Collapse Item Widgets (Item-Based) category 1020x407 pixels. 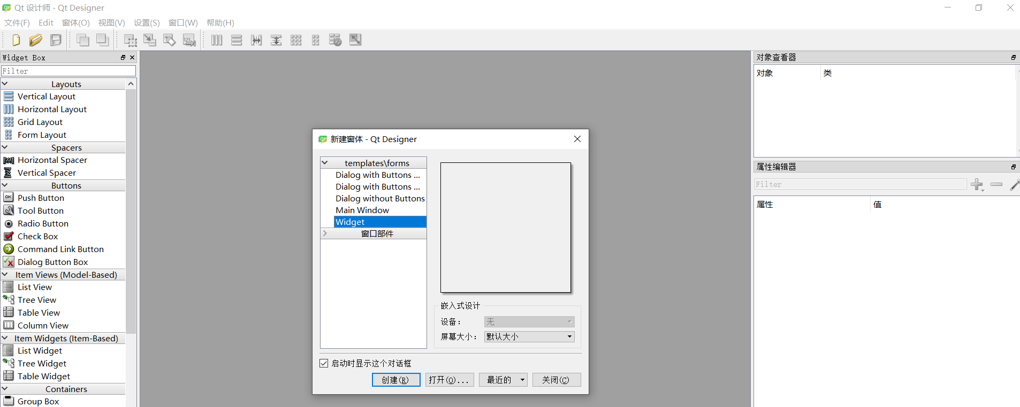coord(5,338)
